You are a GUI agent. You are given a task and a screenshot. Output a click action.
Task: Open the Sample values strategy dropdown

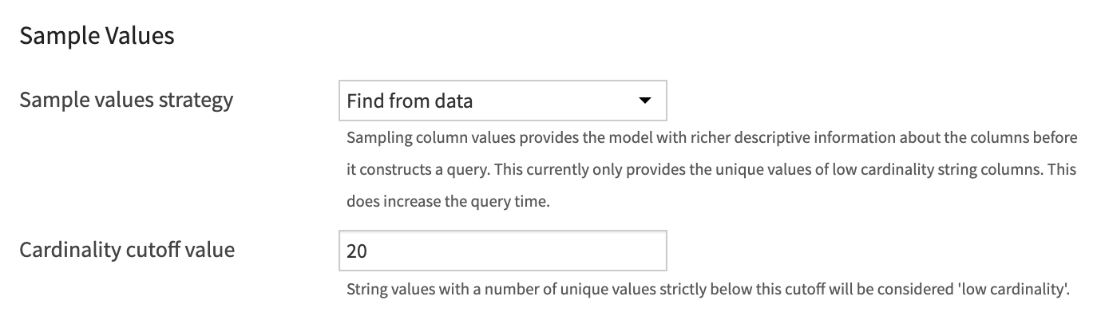501,101
